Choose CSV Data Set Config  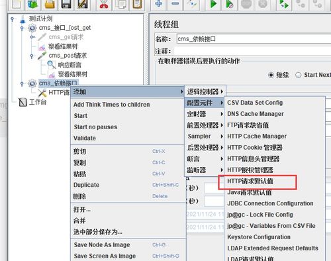click(275, 103)
